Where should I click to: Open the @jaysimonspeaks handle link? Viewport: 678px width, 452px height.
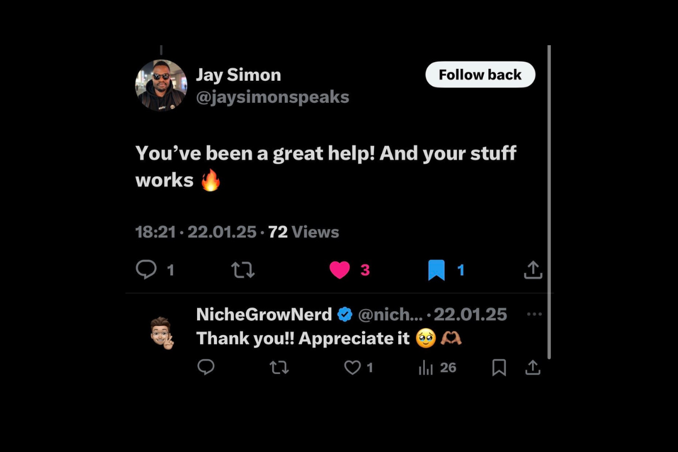click(272, 97)
